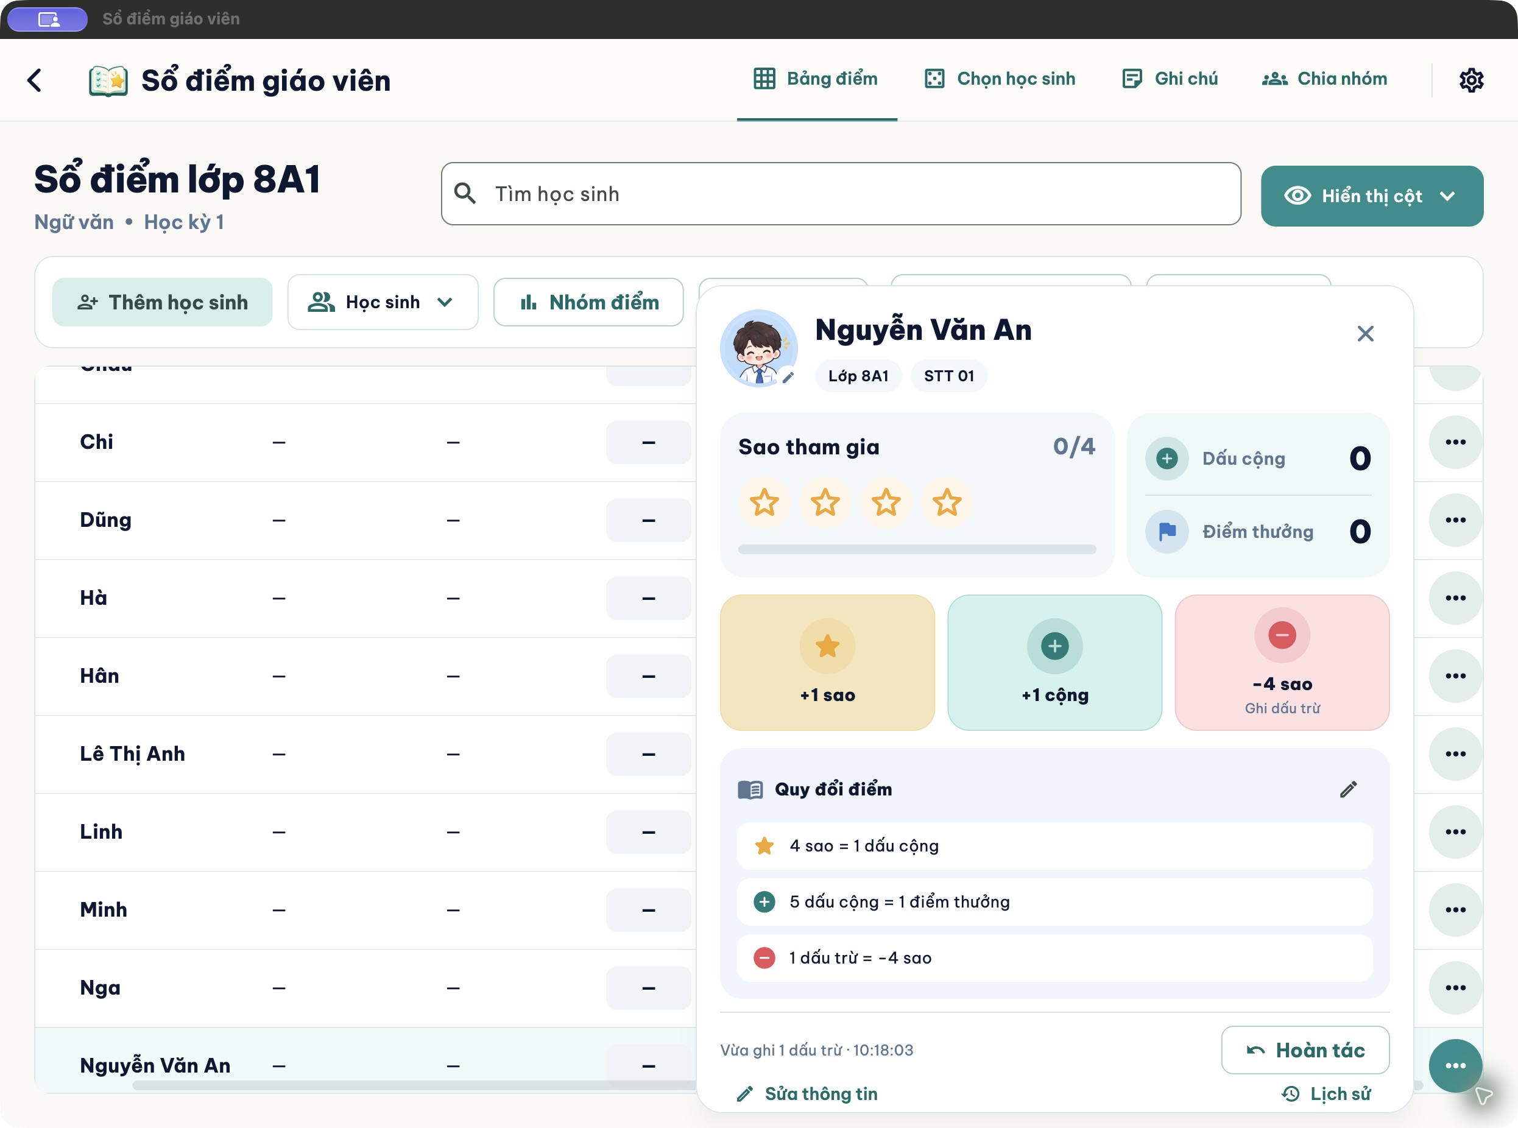Click the screen-share icon in title bar

click(48, 19)
